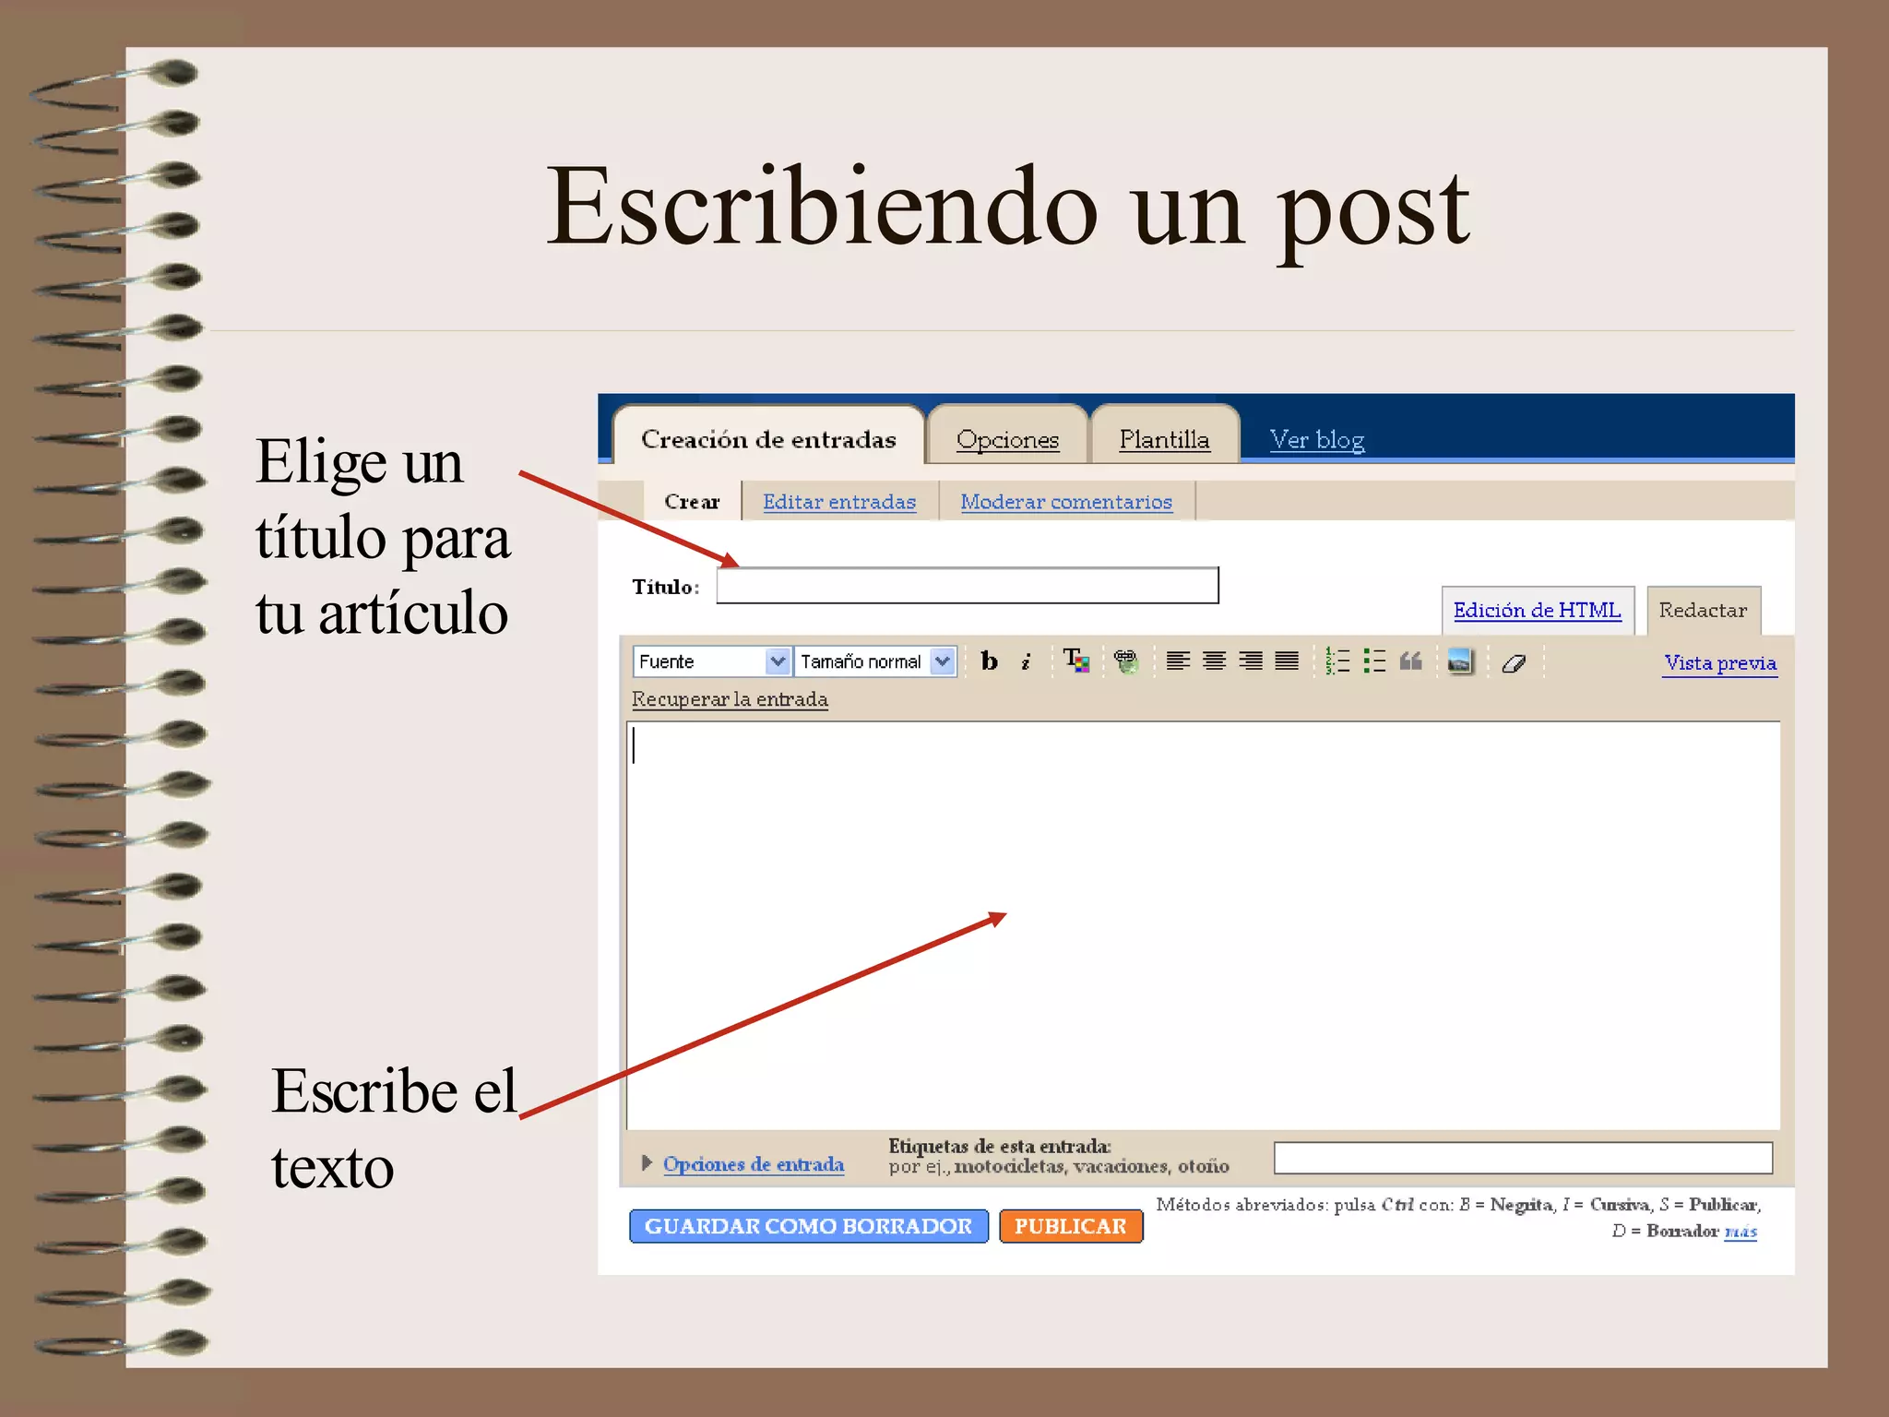Open the Fuente font dropdown
Image resolution: width=1889 pixels, height=1417 pixels.
711,661
